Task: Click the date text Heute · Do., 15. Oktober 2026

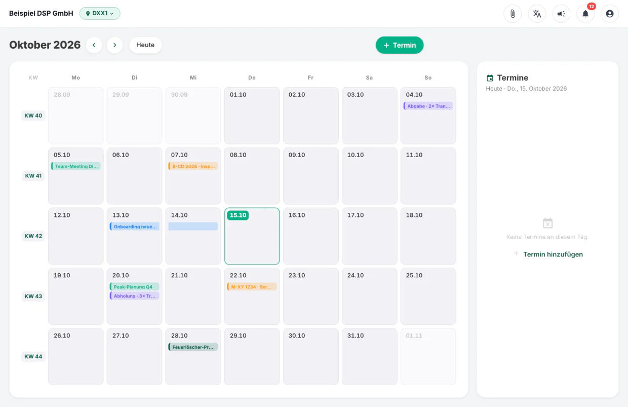Action: (x=526, y=89)
